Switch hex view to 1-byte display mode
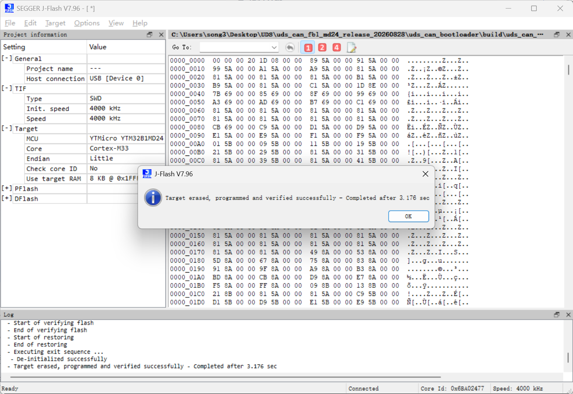Screen dimensions: 573x394 [x=308, y=47]
